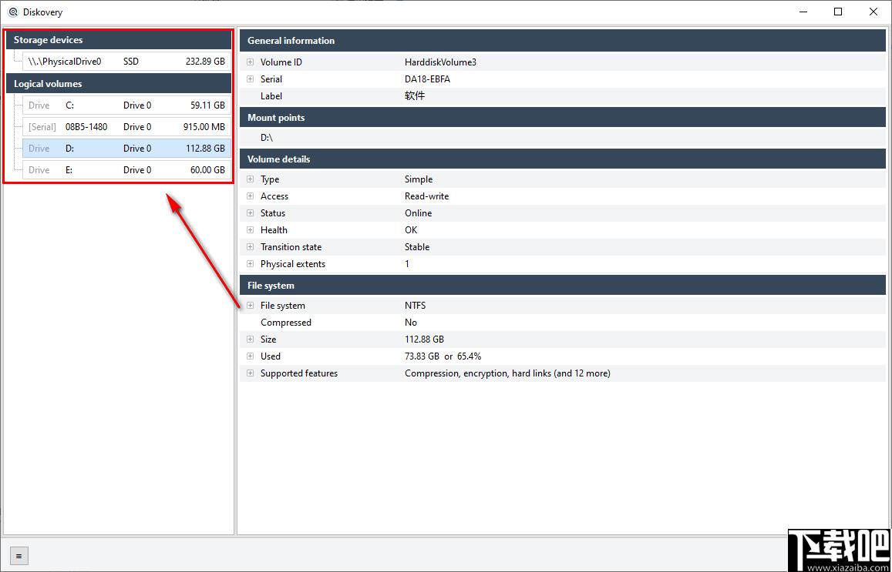Expand the Size row plus icon
Viewport: 892px width, 572px height.
(251, 339)
